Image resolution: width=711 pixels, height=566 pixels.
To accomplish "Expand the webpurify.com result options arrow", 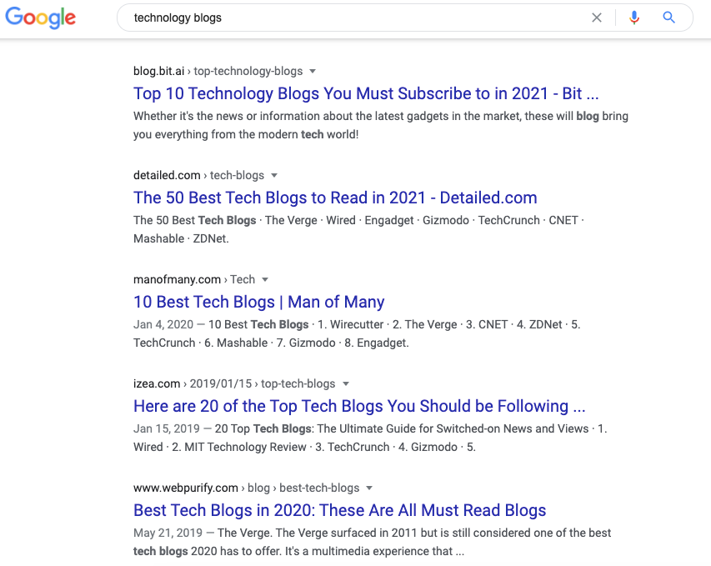I will 369,488.
